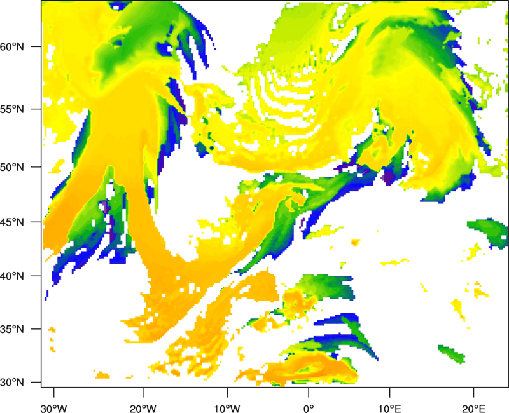The width and height of the screenshot is (509, 413).
Task: Click the 45°N latitude label
Action: point(12,222)
